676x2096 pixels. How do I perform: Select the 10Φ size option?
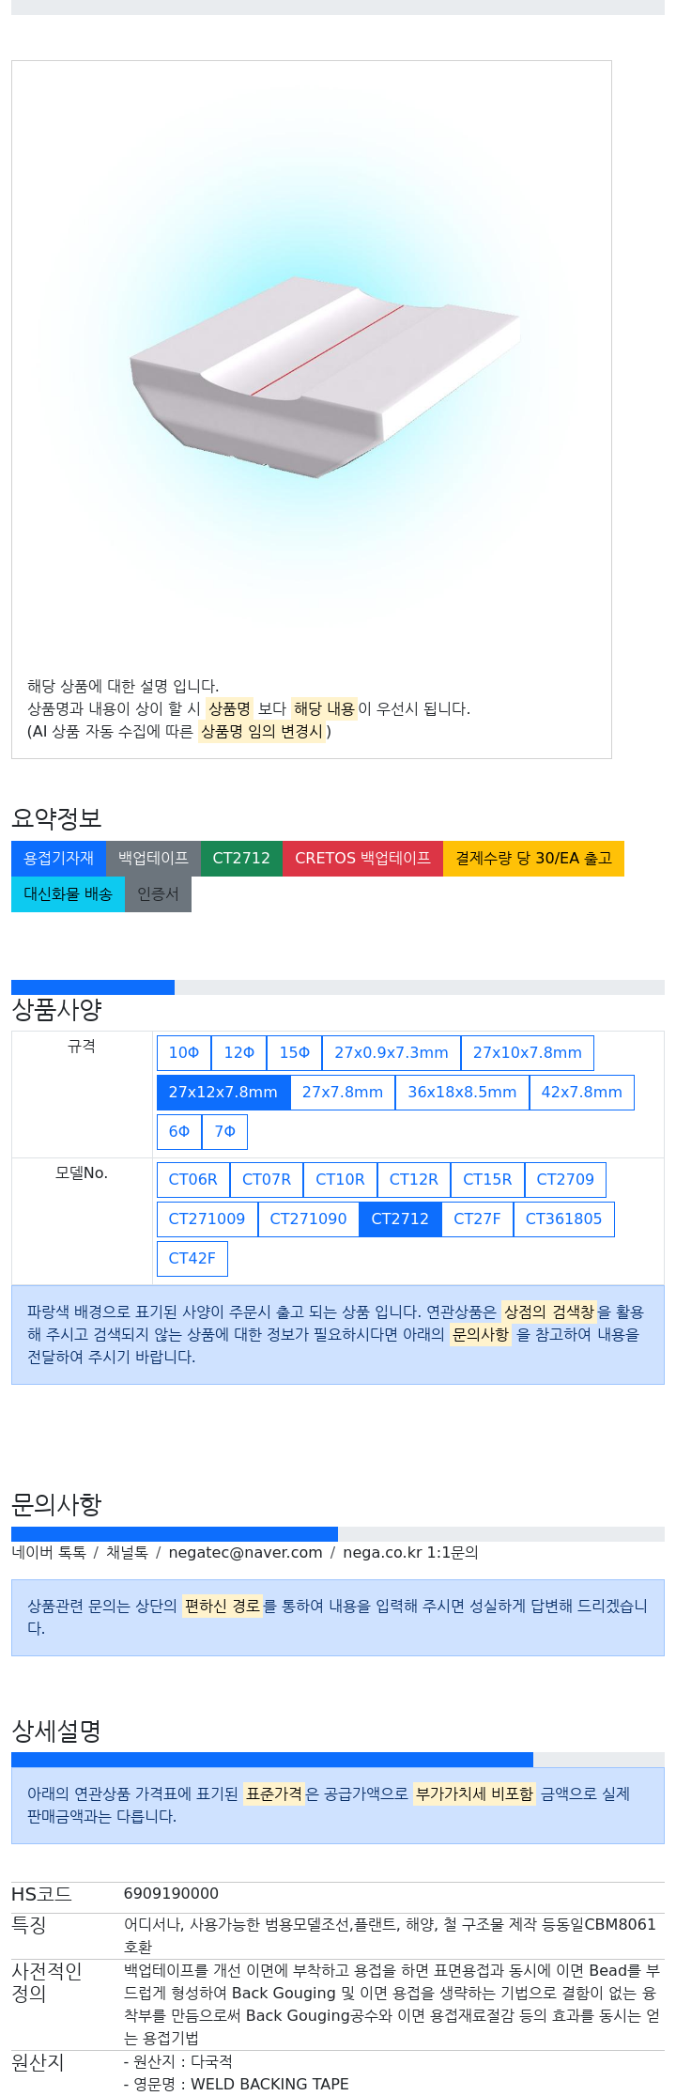184,1053
